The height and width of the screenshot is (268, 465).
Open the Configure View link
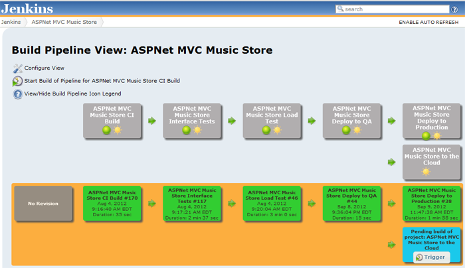point(45,68)
